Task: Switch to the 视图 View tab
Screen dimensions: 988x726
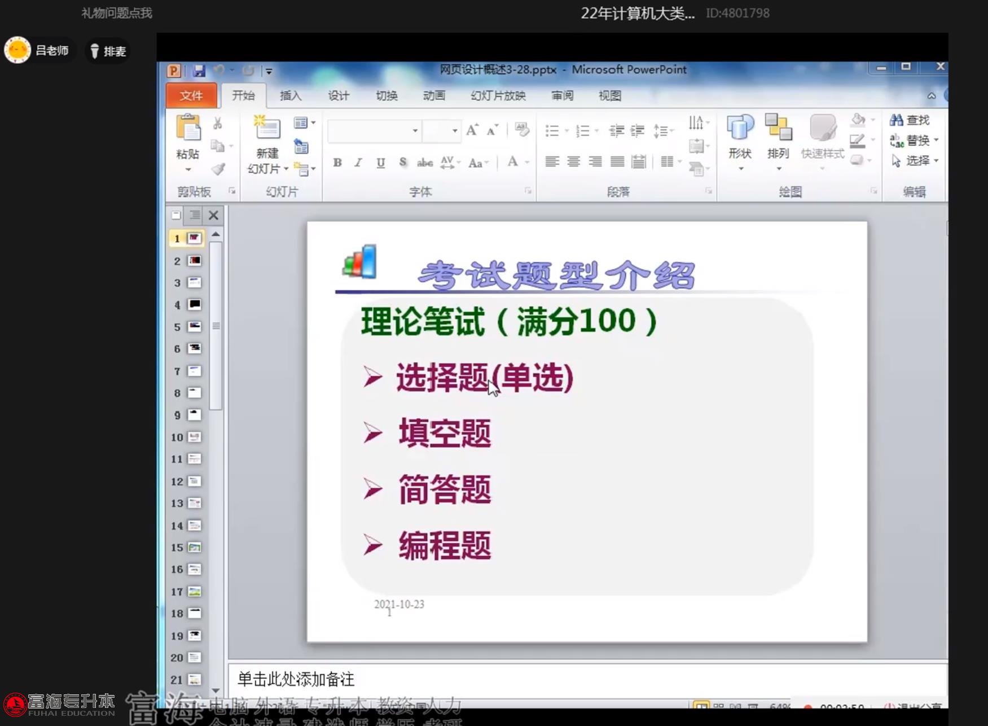Action: tap(610, 95)
